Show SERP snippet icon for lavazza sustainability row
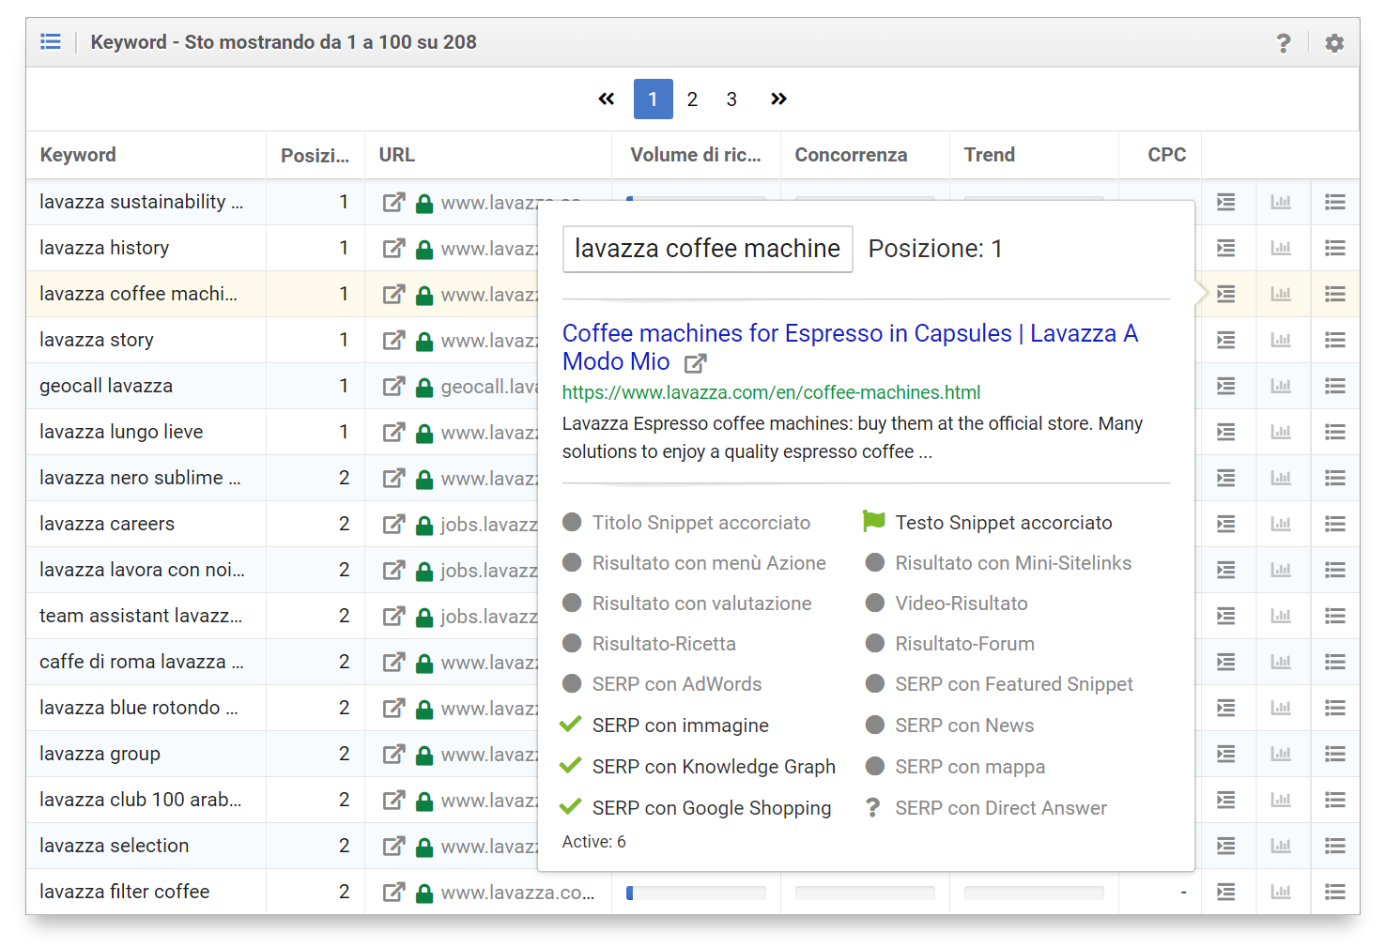 click(x=1226, y=202)
